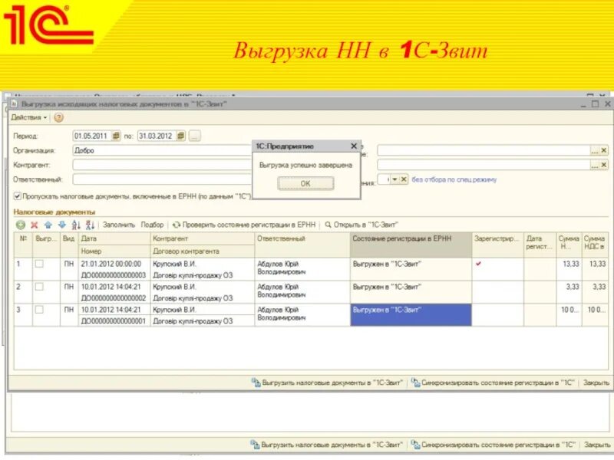Click the Выгружен в "1С-Звит" status in row 1
This screenshot has height=460, width=614.
pyautogui.click(x=411, y=269)
